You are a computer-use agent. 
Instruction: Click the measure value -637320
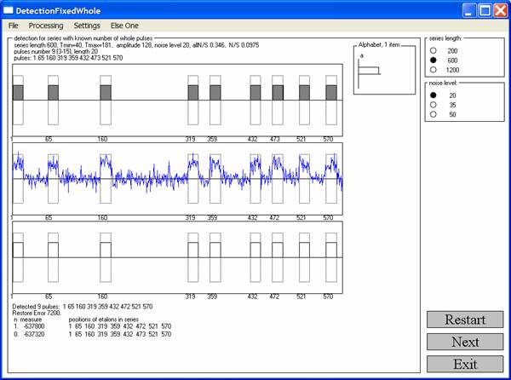click(34, 334)
